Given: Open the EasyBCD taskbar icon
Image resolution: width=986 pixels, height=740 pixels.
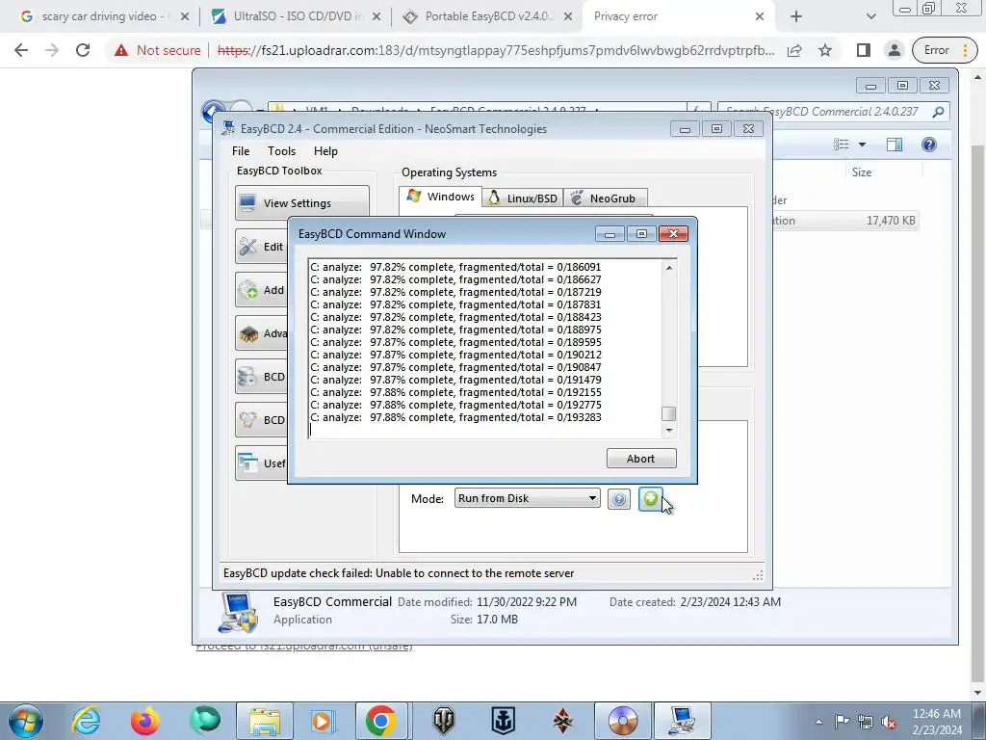Looking at the screenshot, I should 682,721.
